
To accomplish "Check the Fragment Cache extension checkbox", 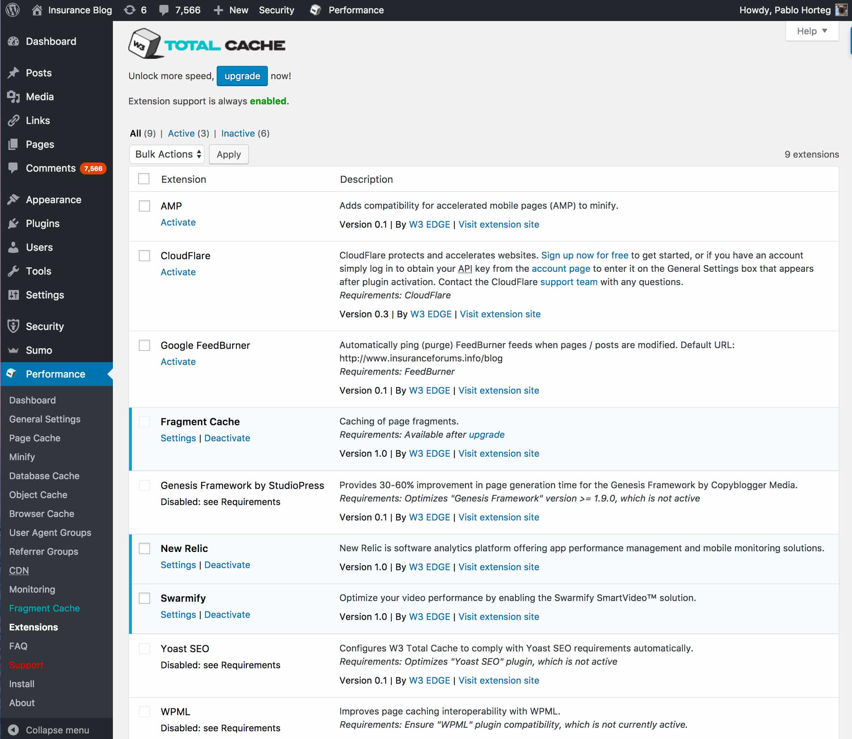I will pos(144,422).
